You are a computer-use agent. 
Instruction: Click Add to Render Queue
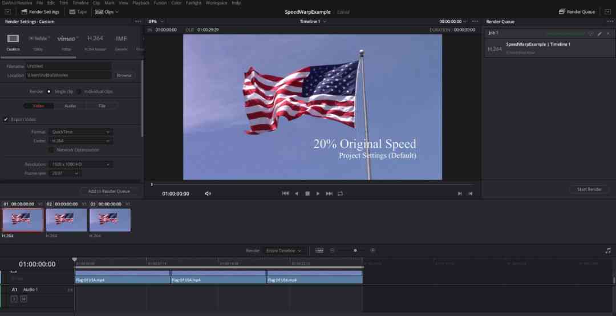tap(109, 192)
